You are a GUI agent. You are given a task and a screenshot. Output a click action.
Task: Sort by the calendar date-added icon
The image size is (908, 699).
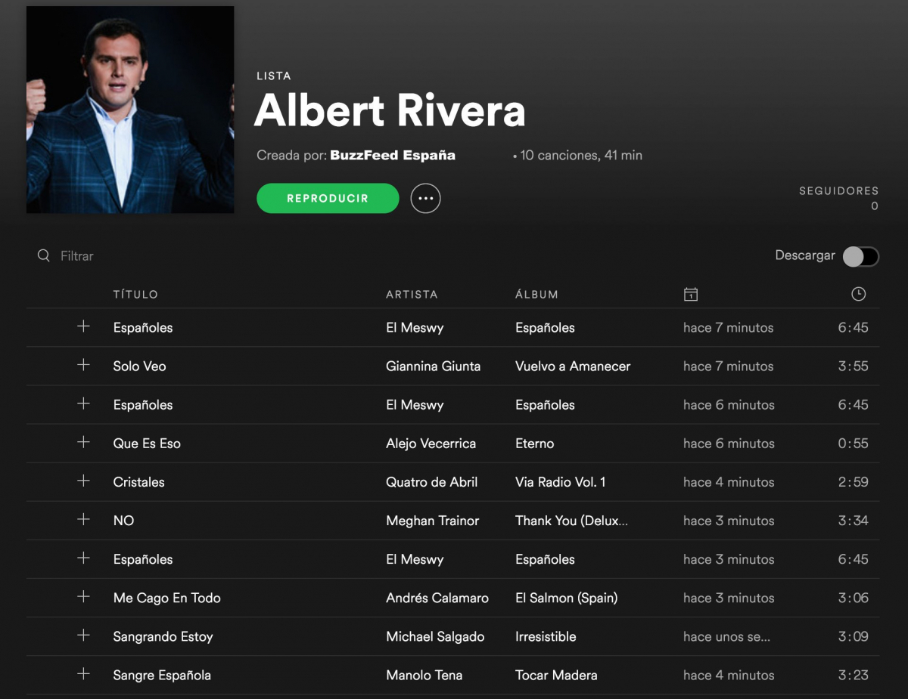coord(690,294)
